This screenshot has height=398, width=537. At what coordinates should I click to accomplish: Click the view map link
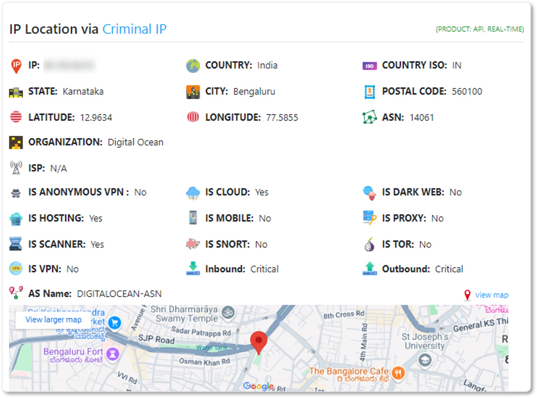click(492, 295)
